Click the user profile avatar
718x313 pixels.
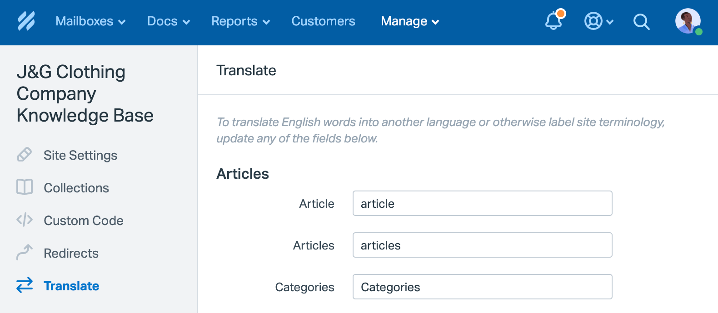[x=688, y=21]
